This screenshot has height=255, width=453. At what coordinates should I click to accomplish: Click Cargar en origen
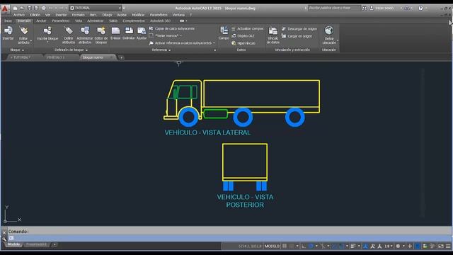[x=297, y=36]
